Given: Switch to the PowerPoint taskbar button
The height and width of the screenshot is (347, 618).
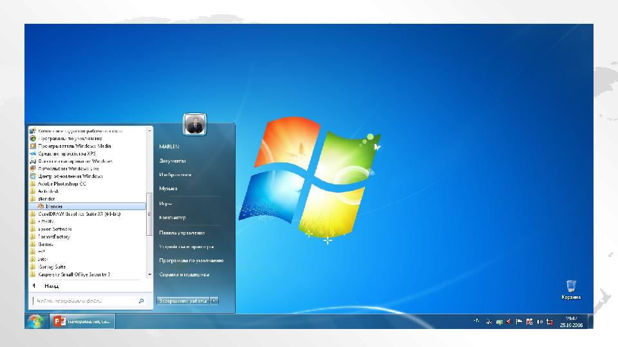Looking at the screenshot, I should (82, 321).
